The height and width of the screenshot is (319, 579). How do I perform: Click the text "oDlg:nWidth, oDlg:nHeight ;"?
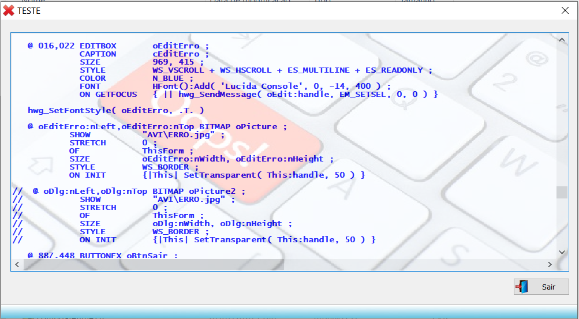(x=223, y=223)
